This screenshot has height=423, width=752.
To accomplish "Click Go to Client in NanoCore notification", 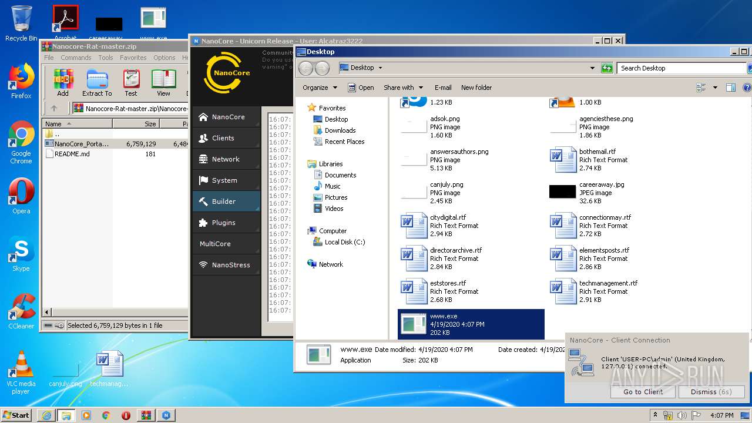I will [x=643, y=392].
